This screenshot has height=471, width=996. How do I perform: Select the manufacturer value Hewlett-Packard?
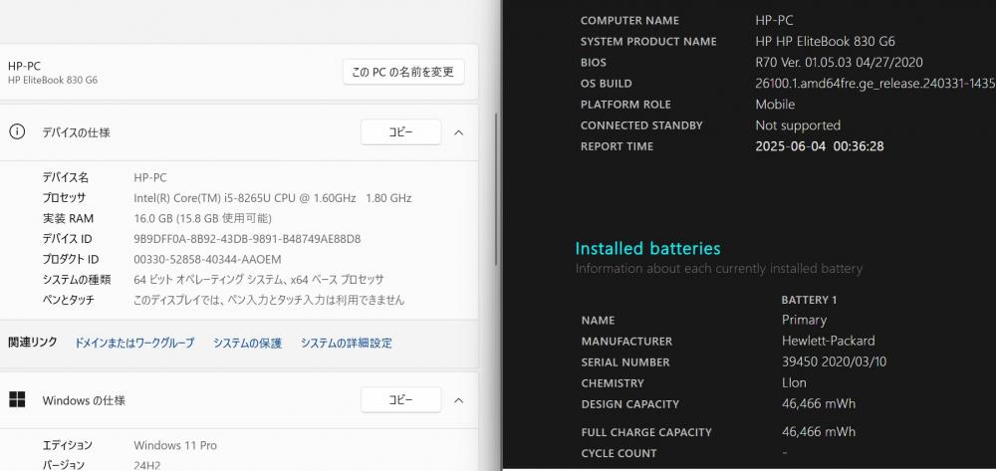pos(829,341)
